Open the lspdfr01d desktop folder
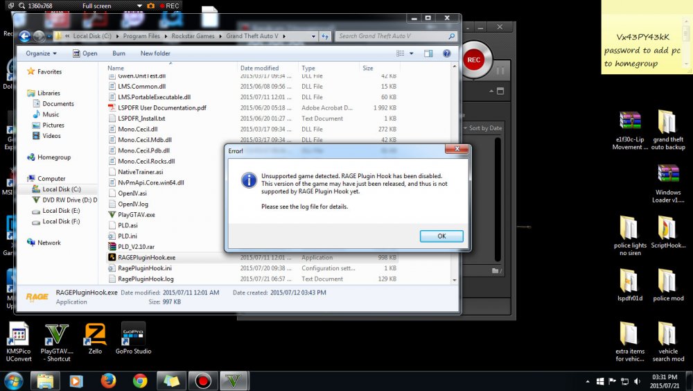 click(630, 286)
